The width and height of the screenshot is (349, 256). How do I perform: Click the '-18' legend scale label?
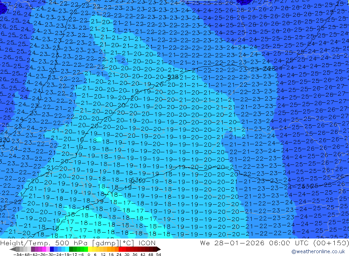point(65,255)
